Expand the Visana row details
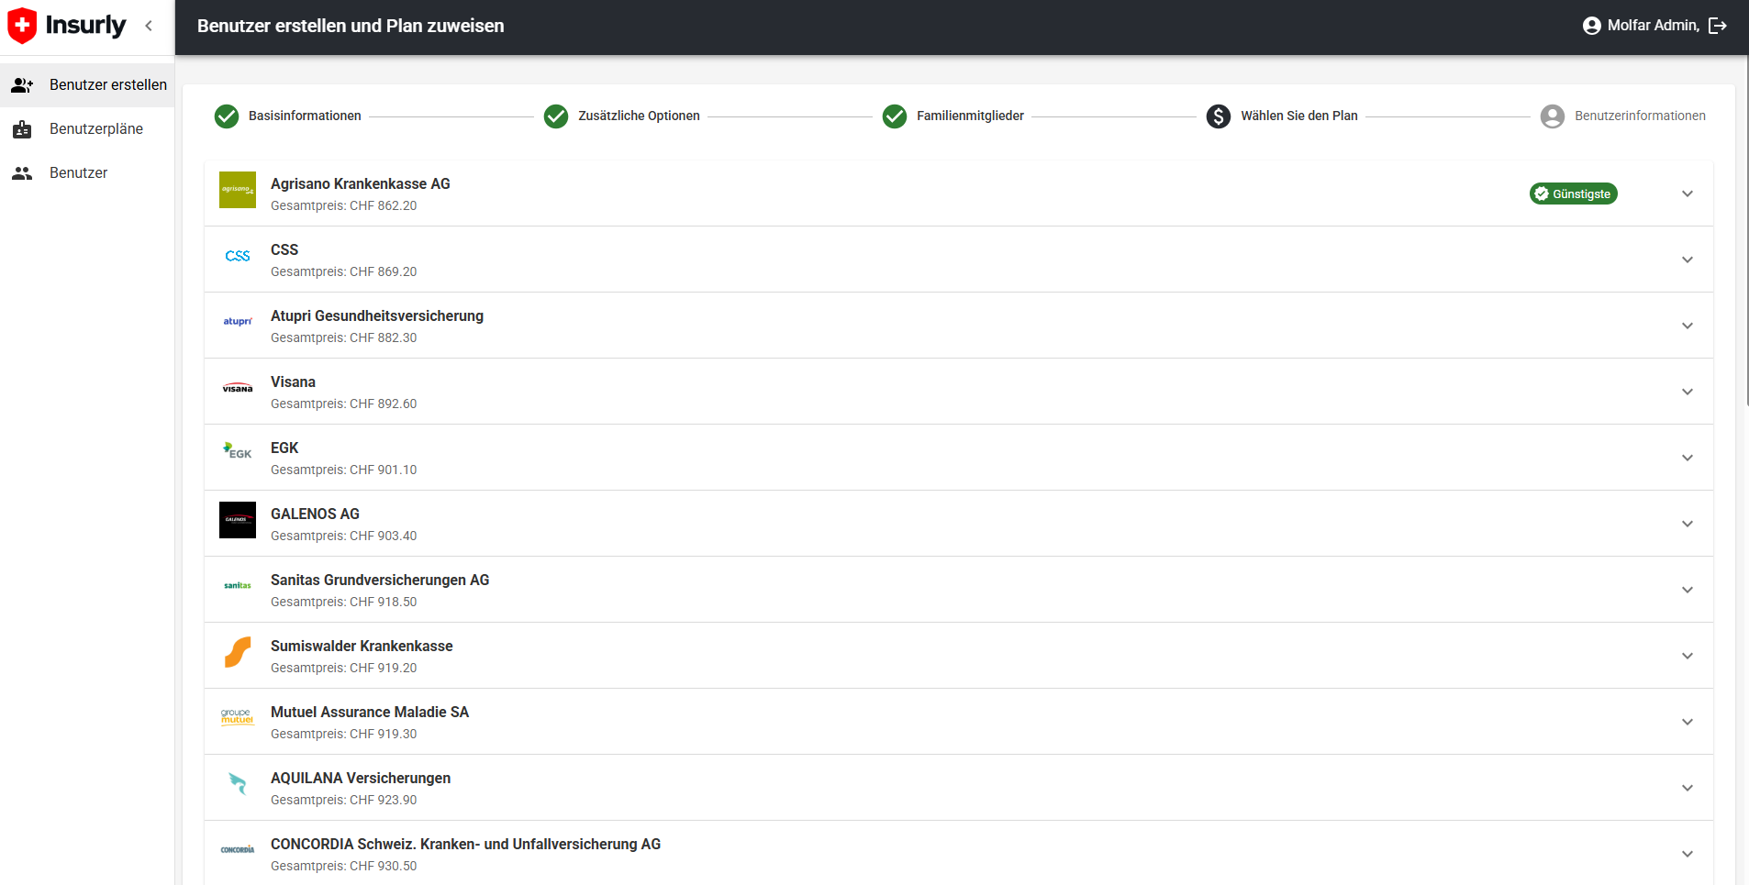1749x885 pixels. point(1687,391)
